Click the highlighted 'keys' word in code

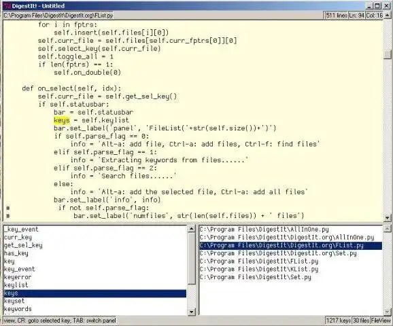point(62,120)
